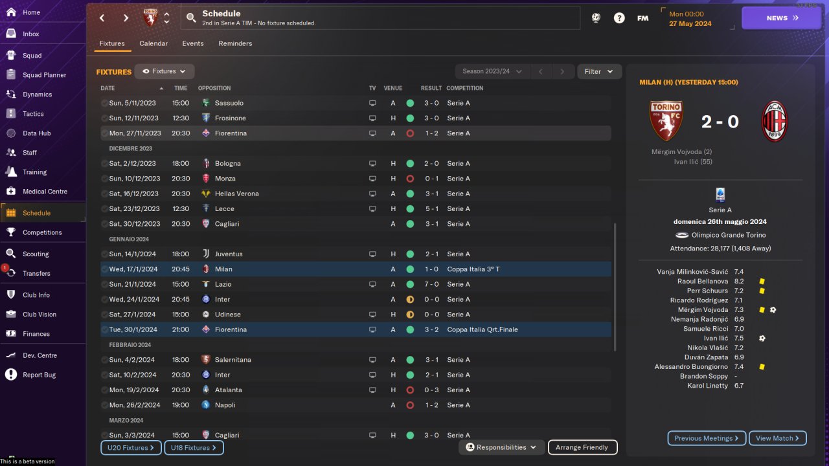Click the Data Hub icon
Image resolution: width=829 pixels, height=466 pixels.
click(x=11, y=133)
